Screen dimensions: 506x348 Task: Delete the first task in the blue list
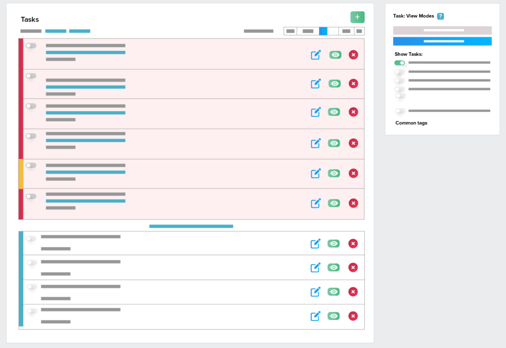tap(353, 243)
